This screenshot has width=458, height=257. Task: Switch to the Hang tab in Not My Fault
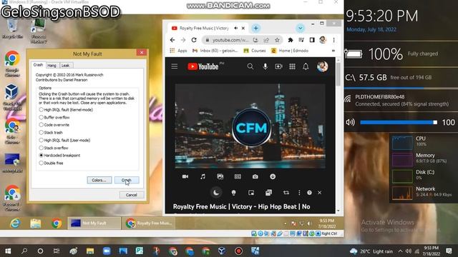tap(52, 65)
